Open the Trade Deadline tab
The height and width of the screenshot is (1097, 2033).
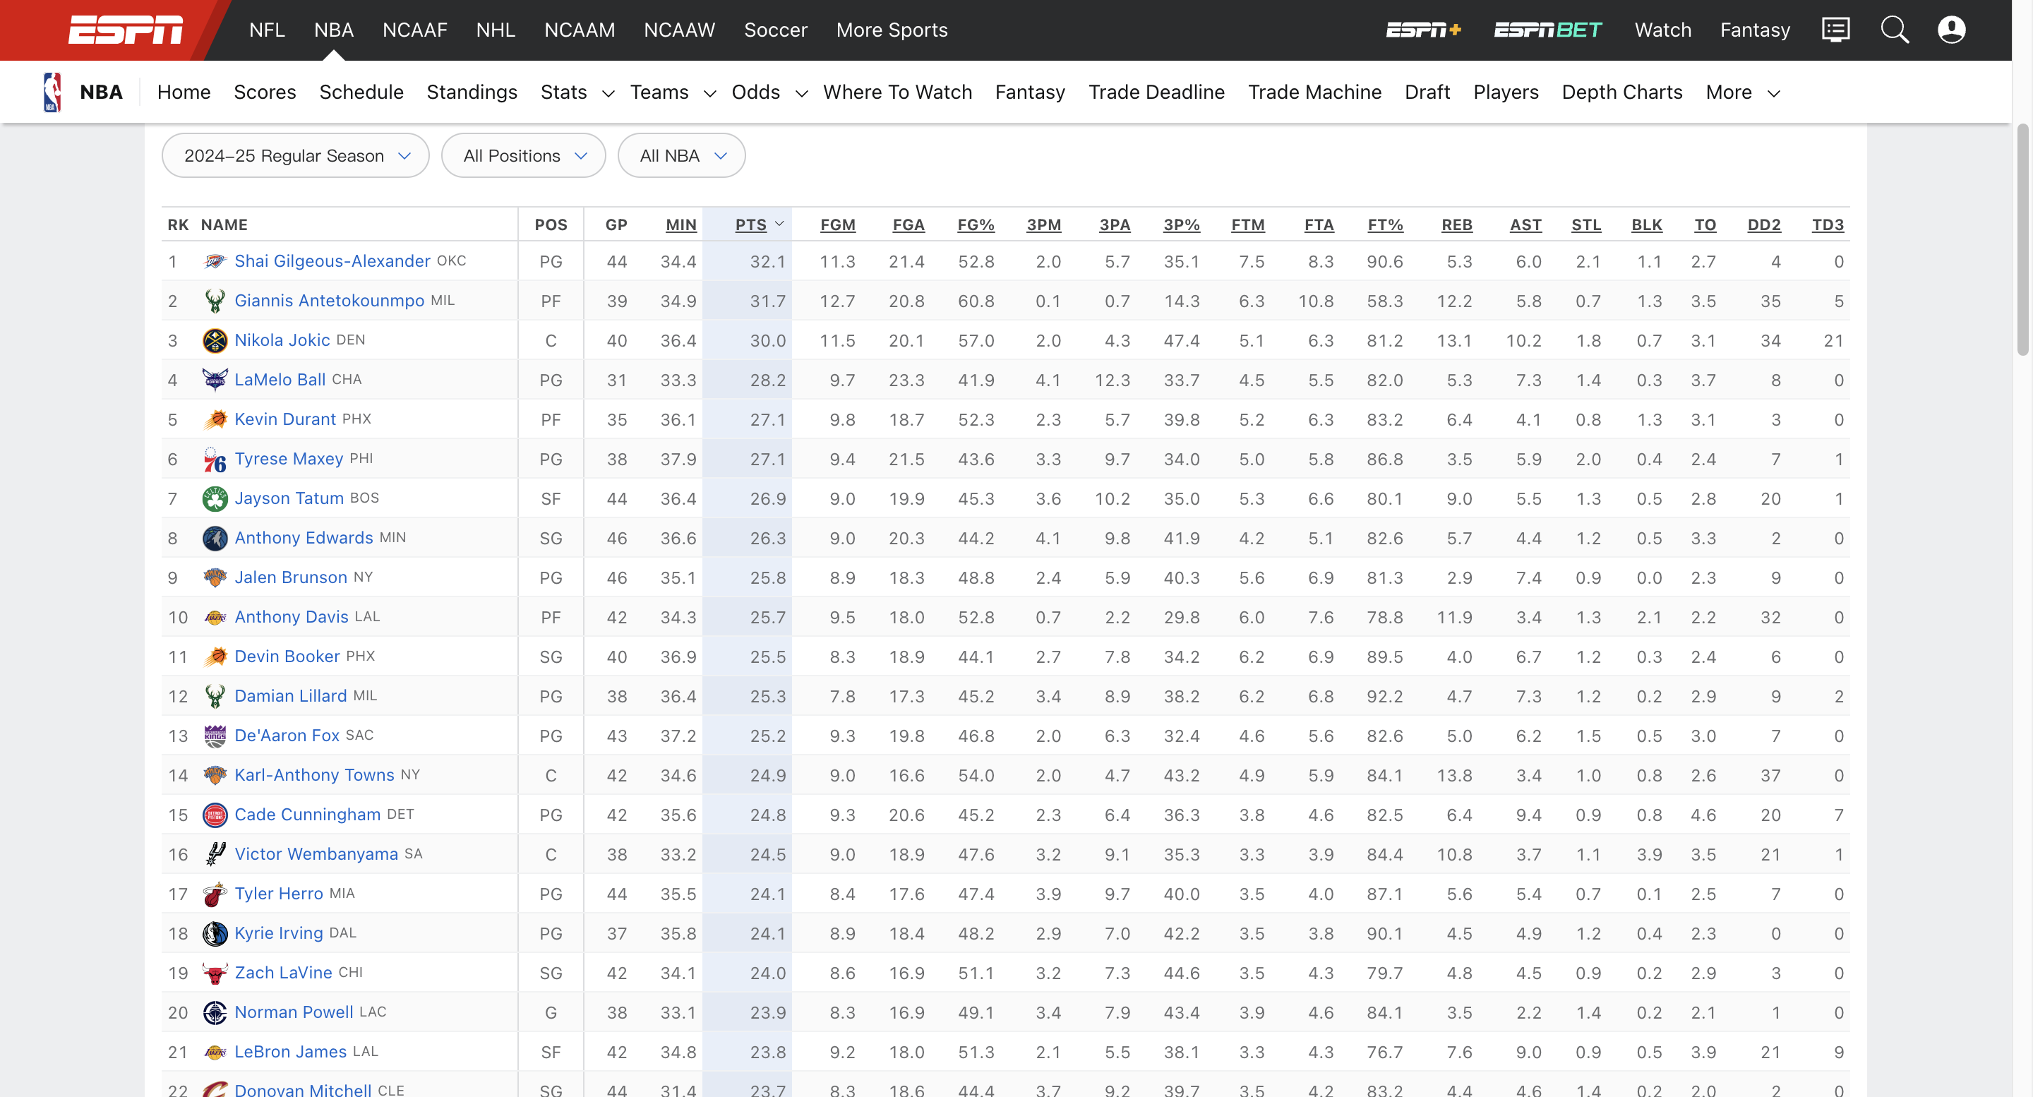1156,92
